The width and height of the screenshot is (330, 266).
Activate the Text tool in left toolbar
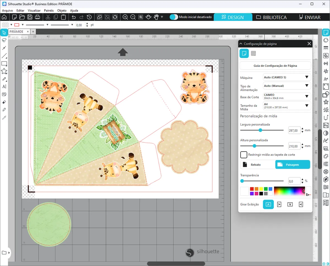coord(4,87)
